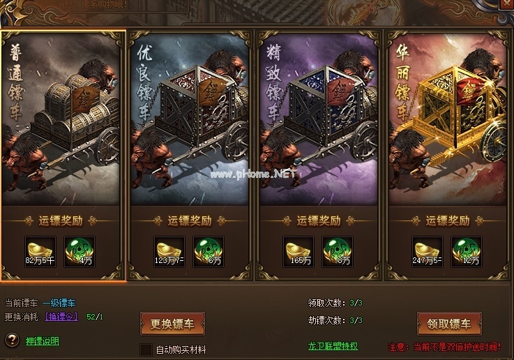Open the question mark help icon

pyautogui.click(x=12, y=340)
